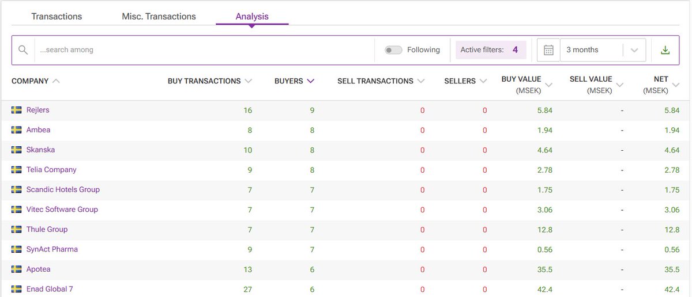Sort by Buyers column
The image size is (692, 297).
[x=294, y=81]
